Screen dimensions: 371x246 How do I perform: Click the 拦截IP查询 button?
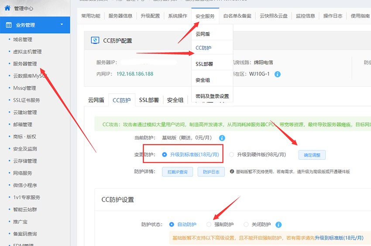(x=178, y=172)
